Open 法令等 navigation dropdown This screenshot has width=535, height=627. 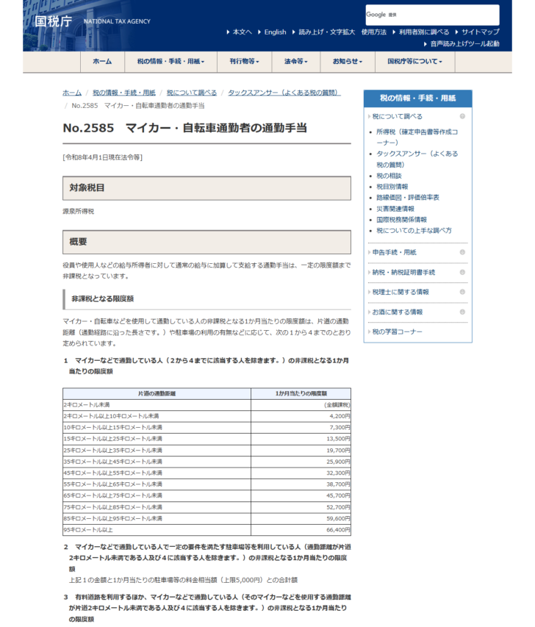click(296, 62)
